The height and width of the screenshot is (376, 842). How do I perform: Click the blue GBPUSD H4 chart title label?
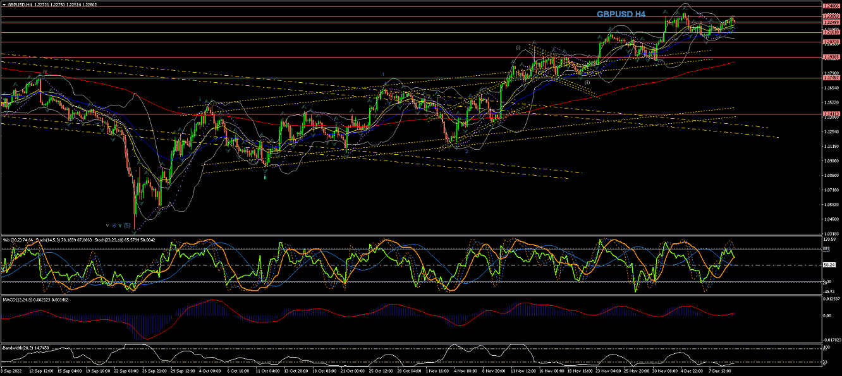[621, 14]
